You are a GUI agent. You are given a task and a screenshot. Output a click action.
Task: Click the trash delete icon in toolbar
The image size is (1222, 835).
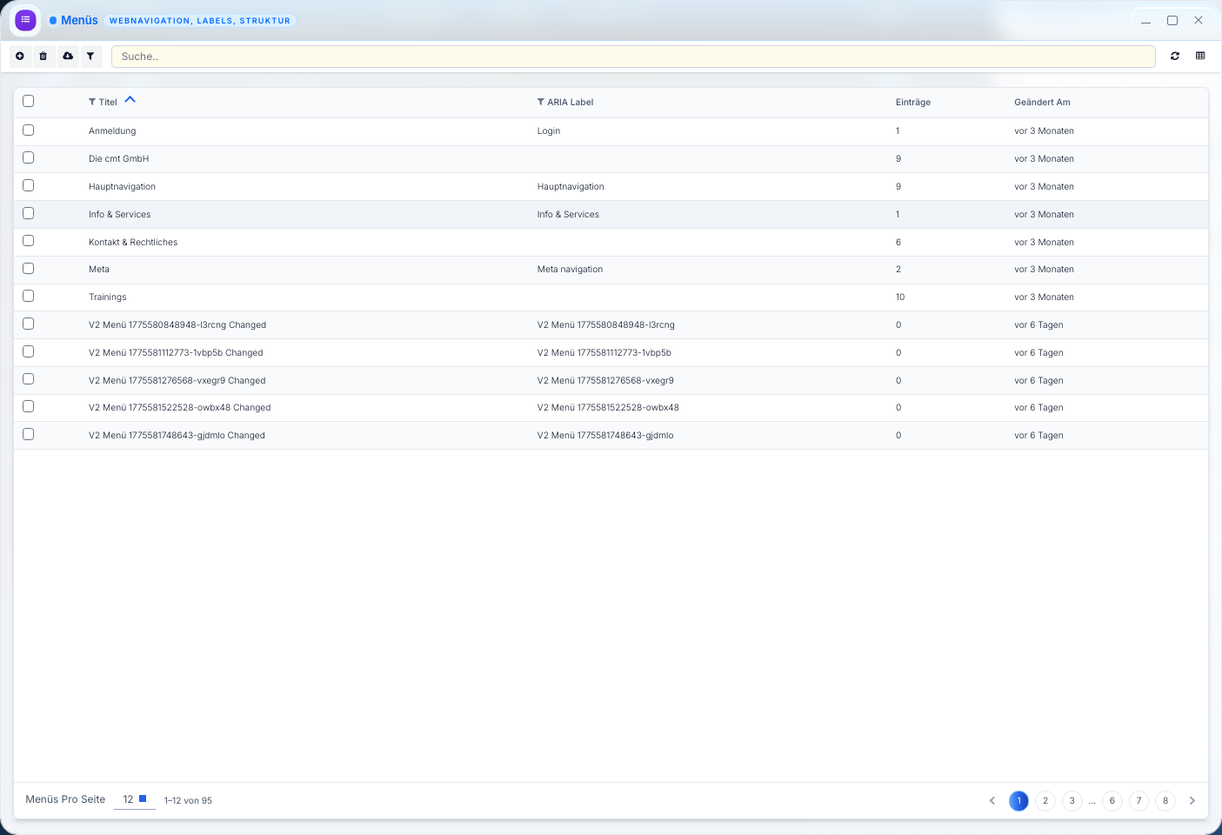pyautogui.click(x=43, y=57)
